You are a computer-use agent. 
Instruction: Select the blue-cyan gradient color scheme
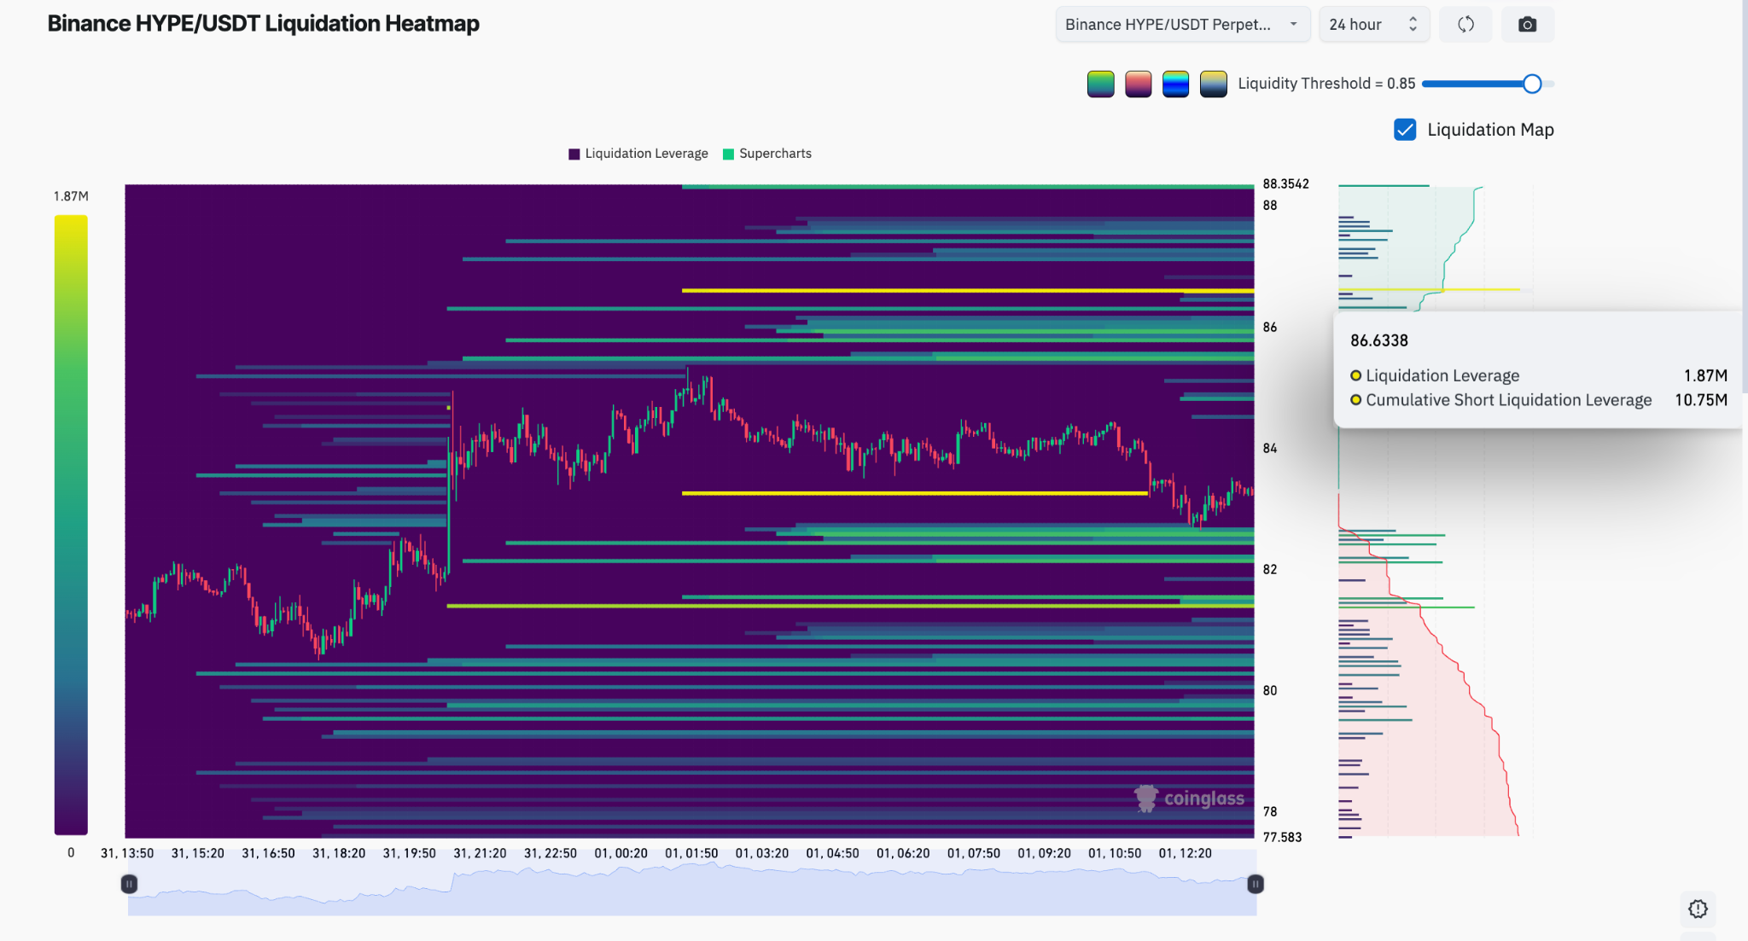coord(1175,84)
